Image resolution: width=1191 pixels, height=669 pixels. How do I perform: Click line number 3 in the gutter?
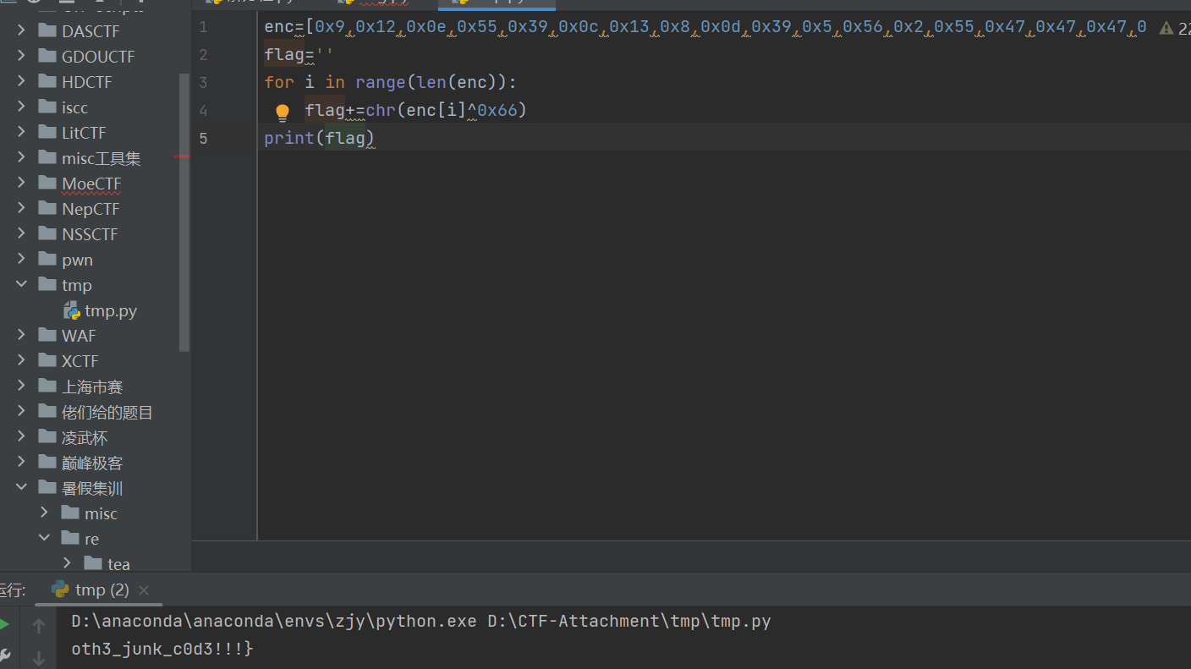tap(203, 83)
